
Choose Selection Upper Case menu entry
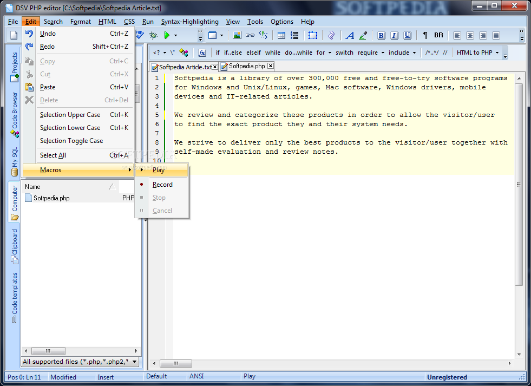point(78,115)
